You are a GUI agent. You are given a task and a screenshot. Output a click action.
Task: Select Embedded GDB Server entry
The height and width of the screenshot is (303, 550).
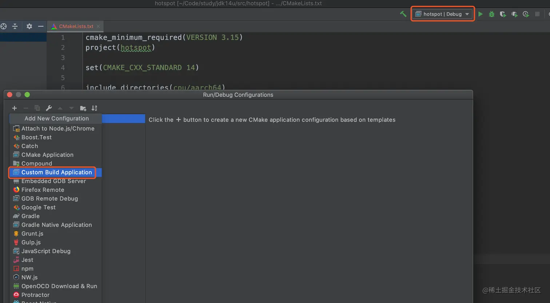coord(55,181)
